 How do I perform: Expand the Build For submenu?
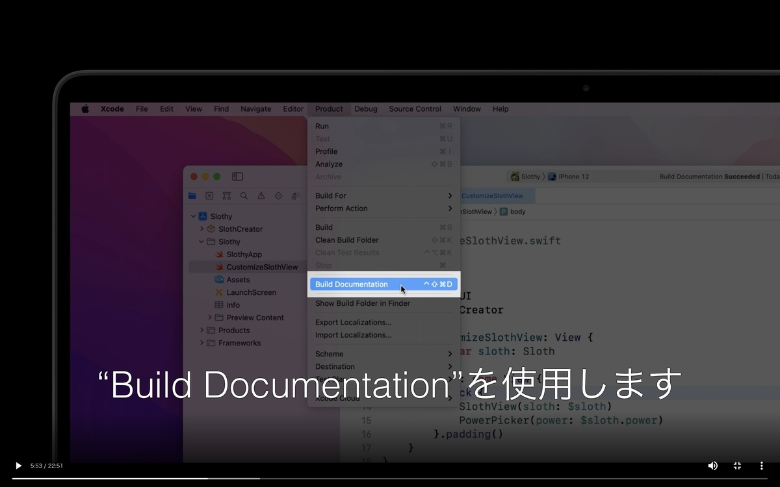383,195
